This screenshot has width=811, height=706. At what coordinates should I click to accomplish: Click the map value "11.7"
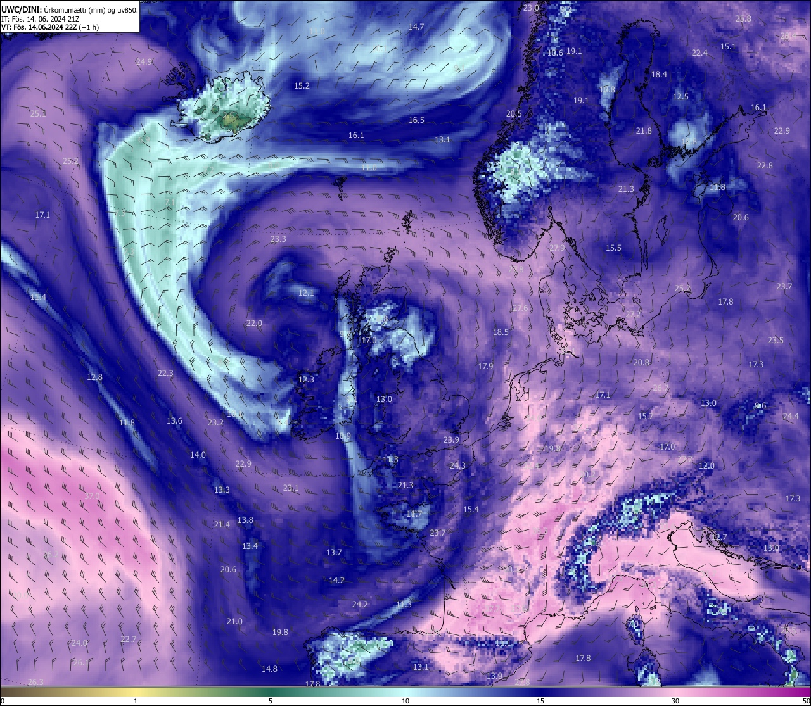[x=414, y=514]
